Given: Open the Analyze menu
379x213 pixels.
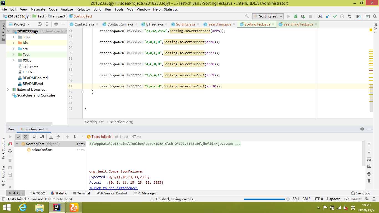Looking at the screenshot, I should coord(67,9).
